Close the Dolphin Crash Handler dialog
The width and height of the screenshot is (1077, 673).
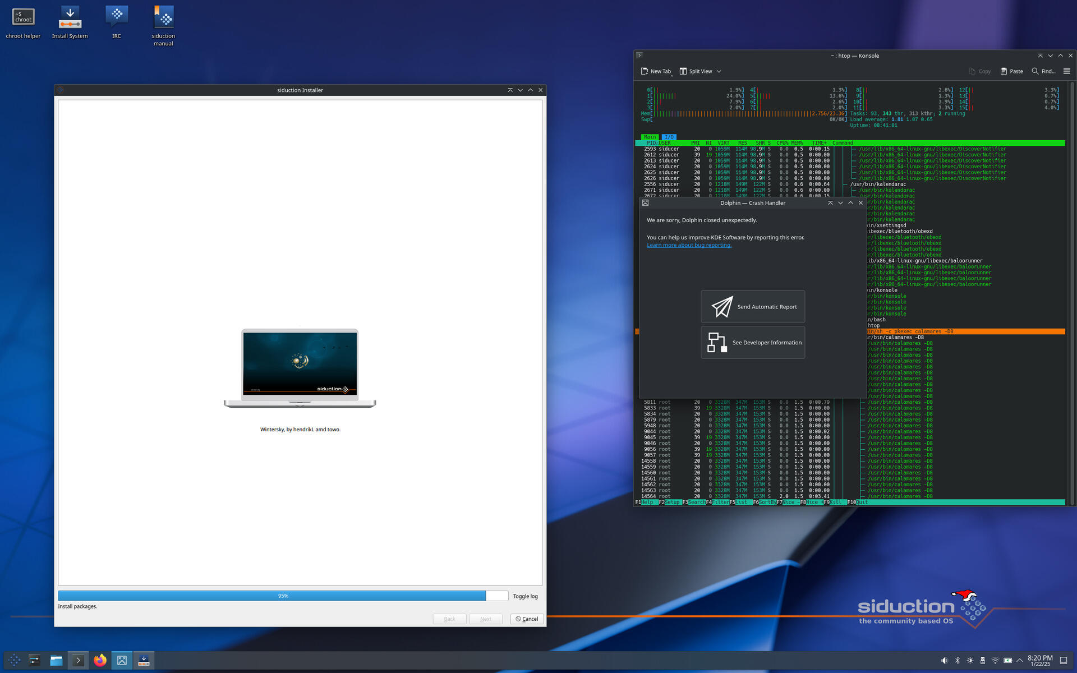[860, 203]
